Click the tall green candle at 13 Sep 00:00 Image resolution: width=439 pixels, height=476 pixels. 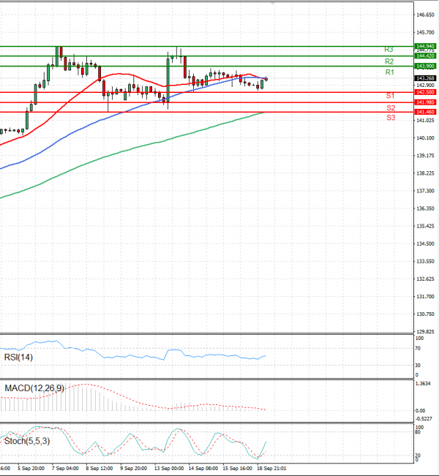[168, 80]
